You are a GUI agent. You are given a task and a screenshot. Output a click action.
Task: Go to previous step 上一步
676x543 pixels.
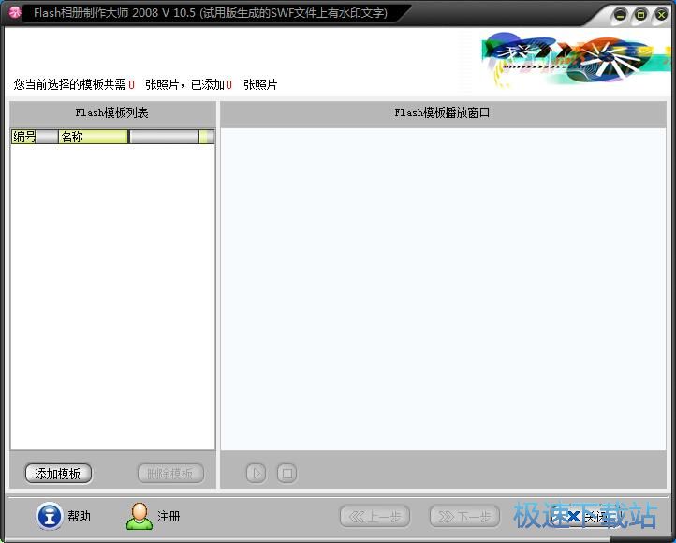(x=375, y=516)
